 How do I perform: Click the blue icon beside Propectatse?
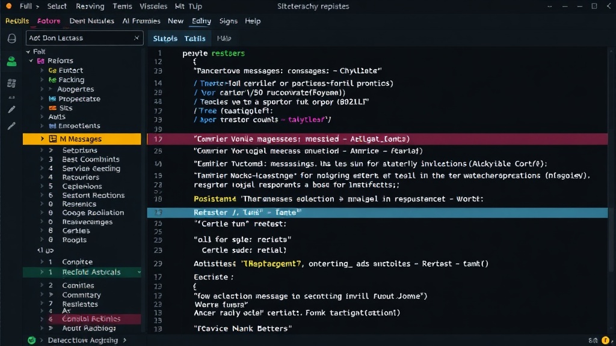(52, 99)
